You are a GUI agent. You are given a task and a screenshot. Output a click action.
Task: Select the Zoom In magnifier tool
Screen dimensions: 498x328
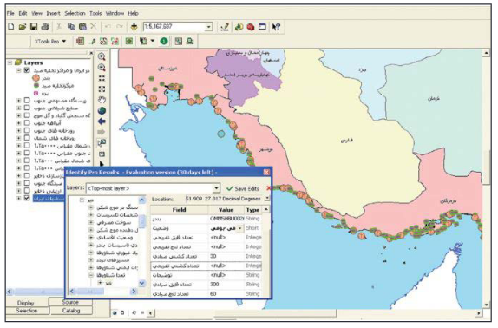pos(102,57)
